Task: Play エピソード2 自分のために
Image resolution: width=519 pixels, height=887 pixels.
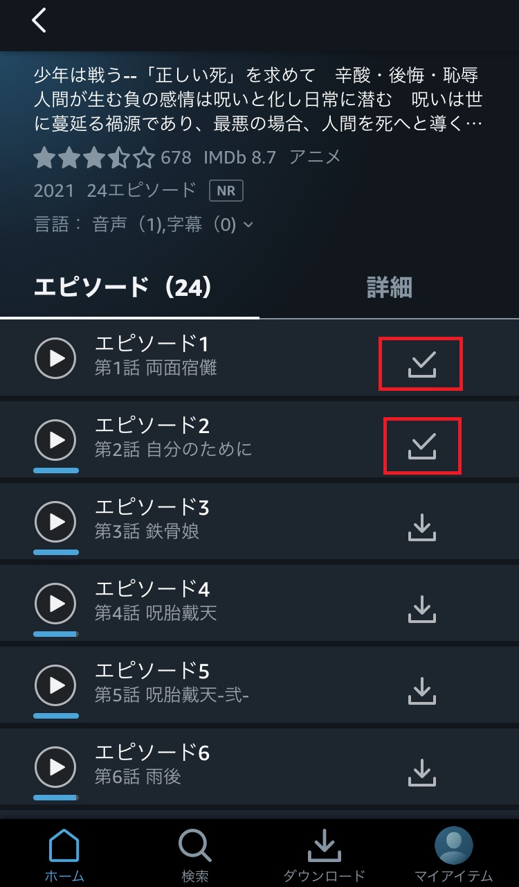Action: tap(55, 440)
